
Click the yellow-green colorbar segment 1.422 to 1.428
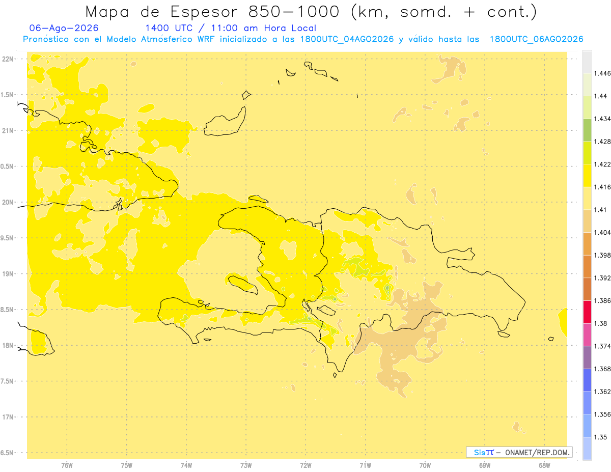click(x=587, y=153)
